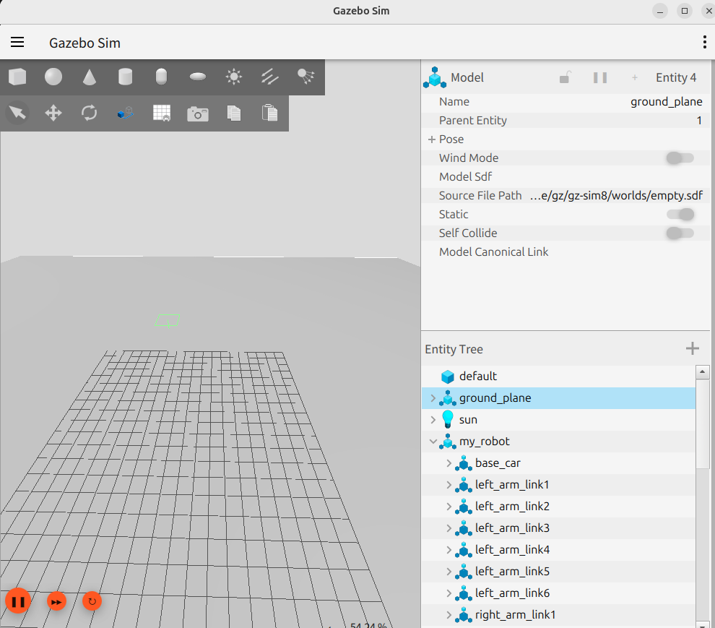Expand the left_arm_link3 node
Image resolution: width=715 pixels, height=628 pixels.
[448, 528]
